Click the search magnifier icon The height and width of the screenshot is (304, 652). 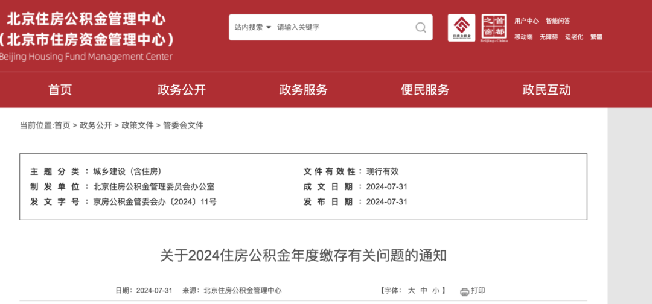421,27
